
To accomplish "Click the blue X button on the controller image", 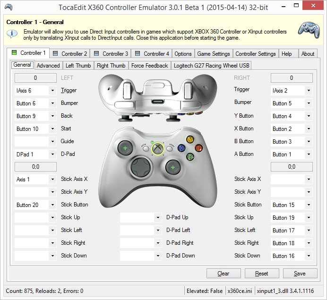I will (181, 147).
